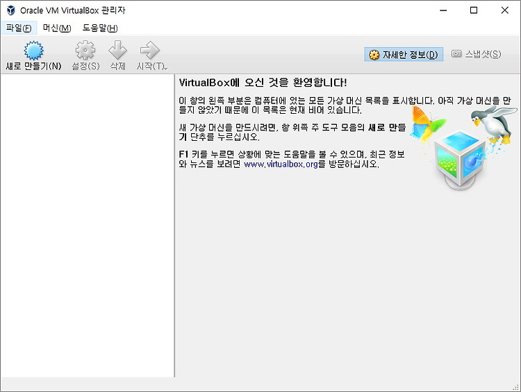Click the VirtualBox logo in title bar
Viewport: 521px width, 392px height.
click(11, 10)
